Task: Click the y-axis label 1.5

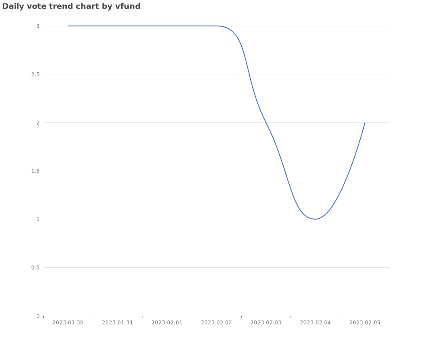Action: 36,171
